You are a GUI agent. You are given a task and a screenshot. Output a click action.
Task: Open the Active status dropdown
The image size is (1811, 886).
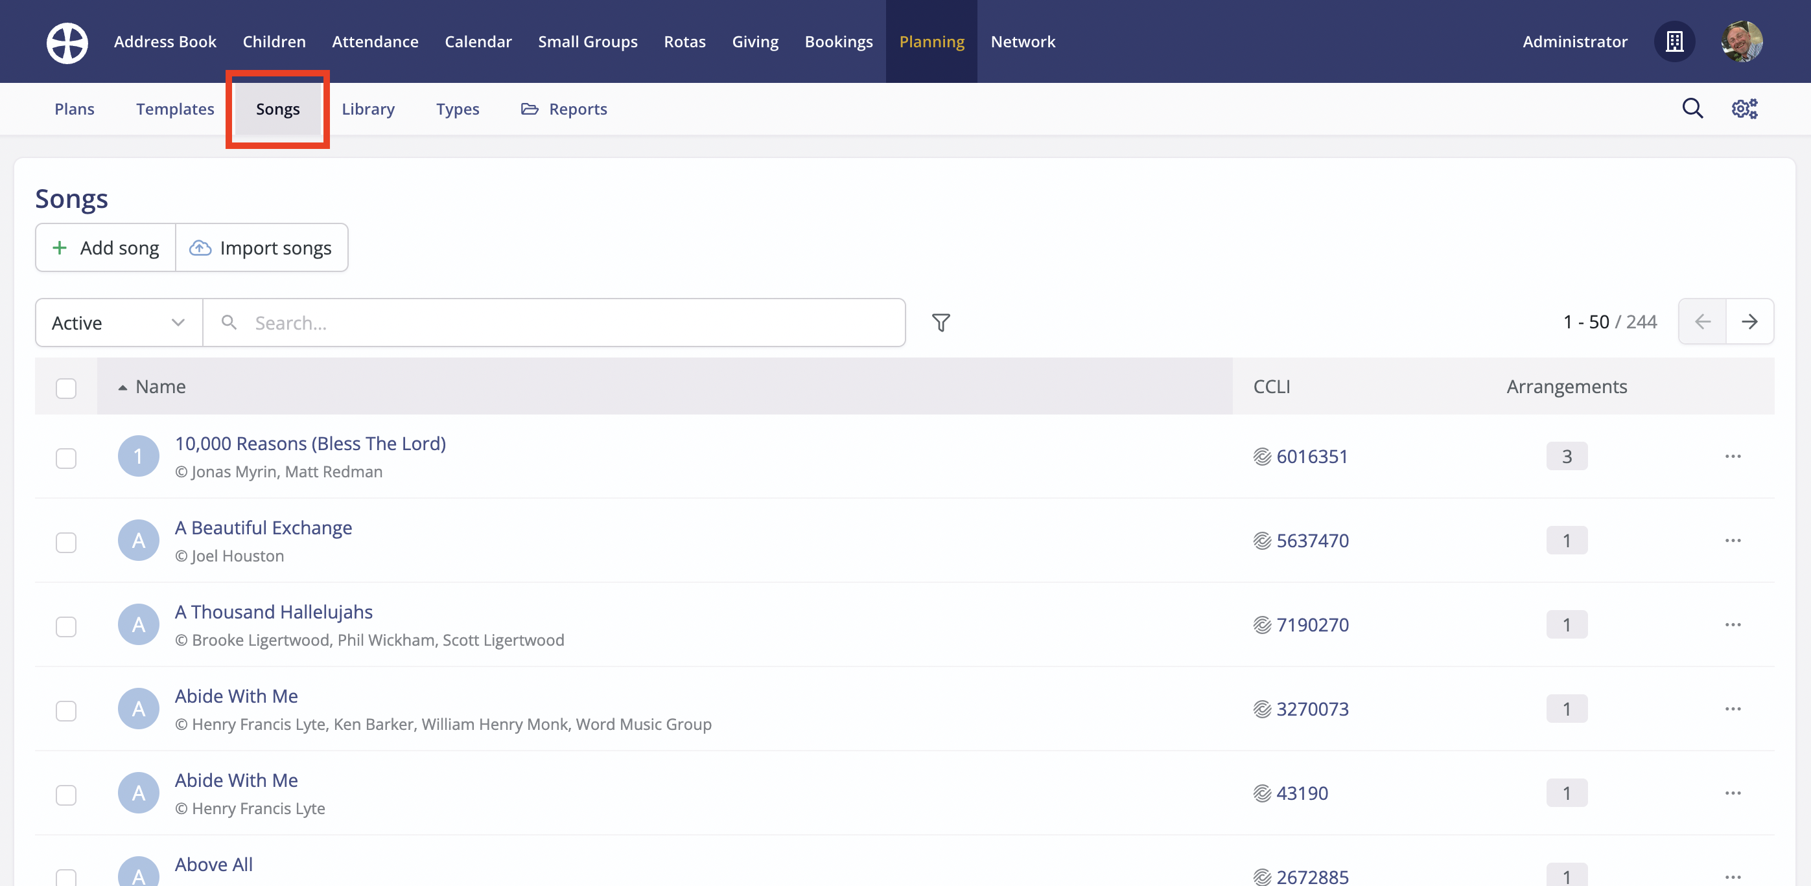coord(117,323)
